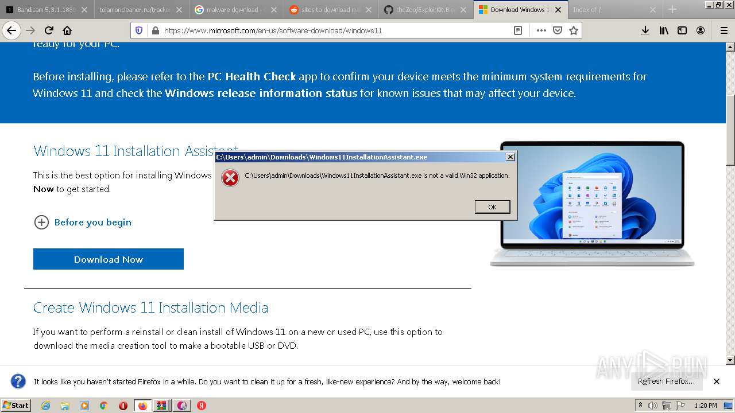Open the Firefox home page

[x=67, y=30]
